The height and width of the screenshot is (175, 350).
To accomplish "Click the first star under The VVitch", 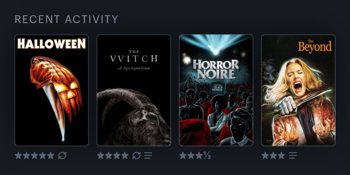I will tap(101, 155).
